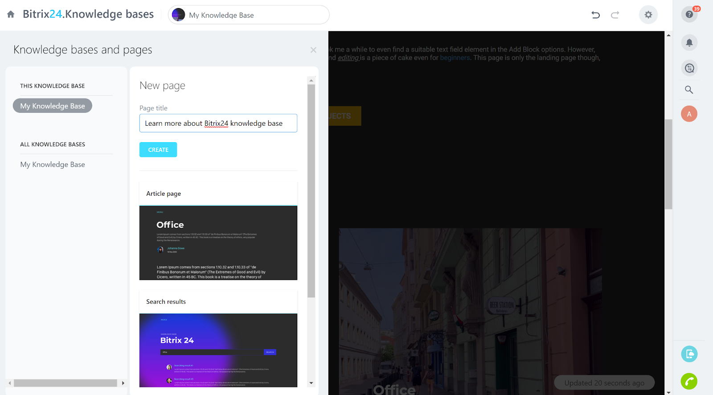Click the horizontal scrollbar in left panel
713x395 pixels.
pos(65,383)
